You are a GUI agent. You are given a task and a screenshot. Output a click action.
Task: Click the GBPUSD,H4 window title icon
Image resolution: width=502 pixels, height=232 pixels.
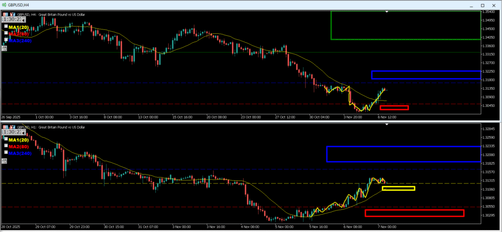[x=4, y=4]
